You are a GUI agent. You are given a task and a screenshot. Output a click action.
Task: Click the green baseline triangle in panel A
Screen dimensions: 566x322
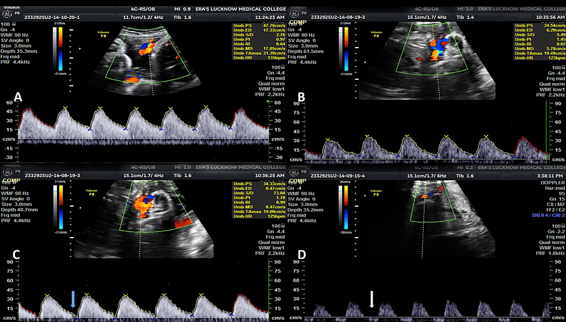268,102
